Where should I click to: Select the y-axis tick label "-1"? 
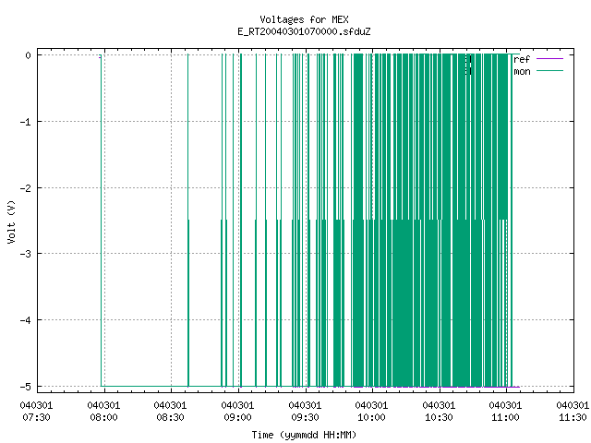26,122
